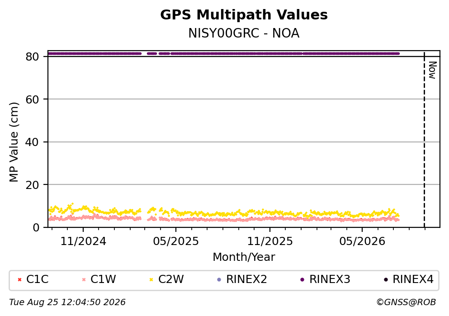Viewport: 449px width, 316px height.
Task: Select the RINEX3 legend label
Action: pos(330,279)
